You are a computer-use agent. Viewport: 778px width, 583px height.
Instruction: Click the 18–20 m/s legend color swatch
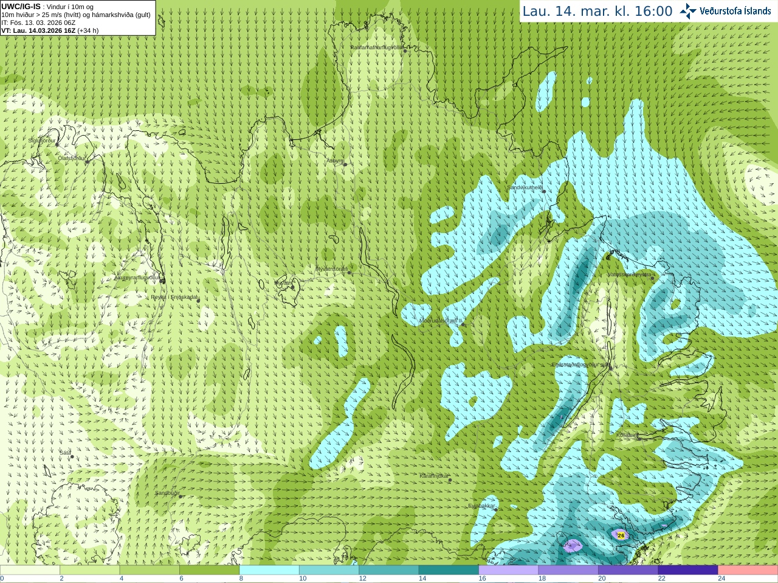point(568,570)
